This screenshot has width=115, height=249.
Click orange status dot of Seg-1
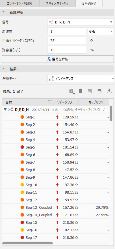click(x=22, y=117)
